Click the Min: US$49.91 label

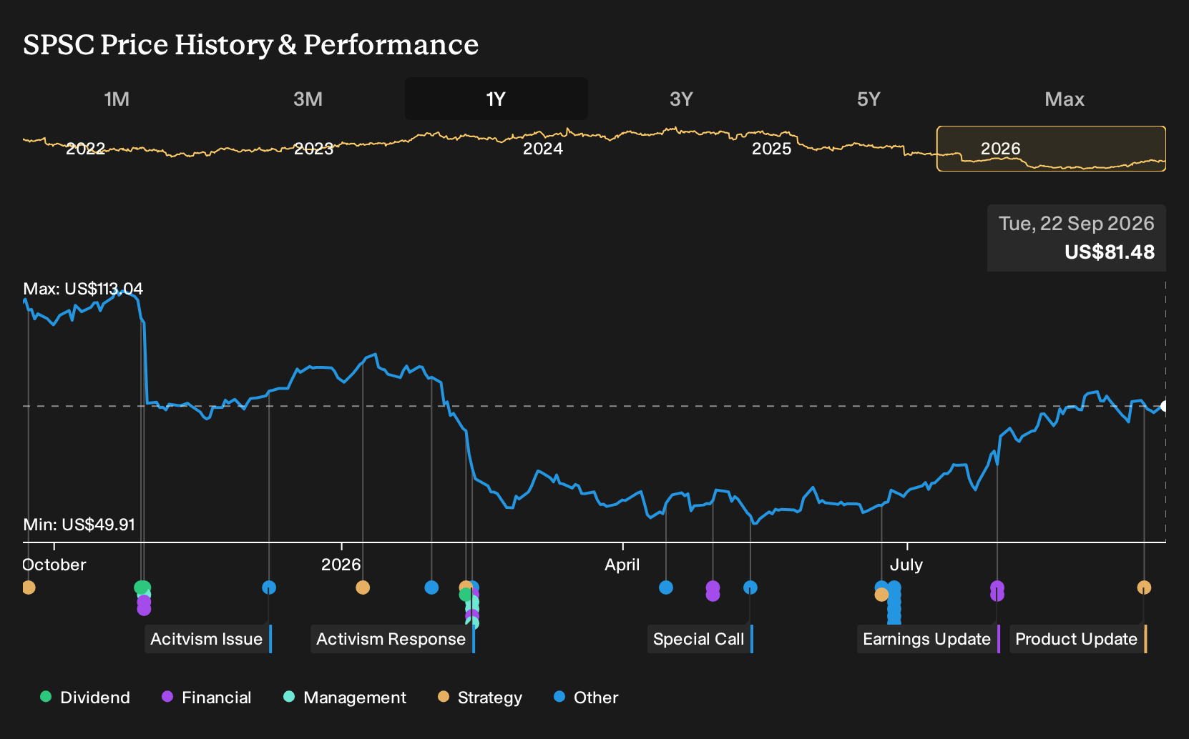pyautogui.click(x=79, y=525)
